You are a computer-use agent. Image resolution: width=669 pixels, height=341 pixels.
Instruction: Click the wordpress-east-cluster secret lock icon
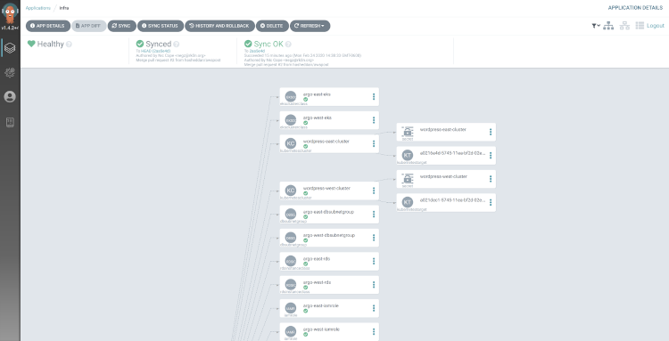tap(408, 132)
